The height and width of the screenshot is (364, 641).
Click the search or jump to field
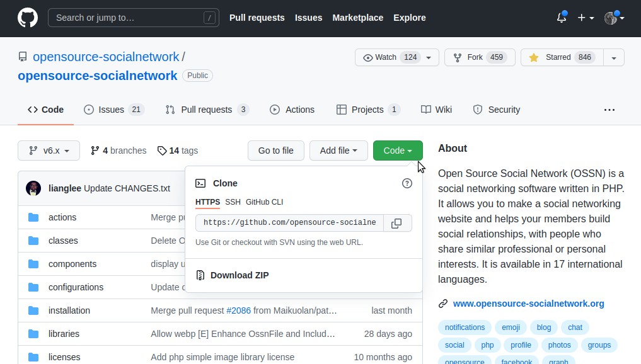tap(133, 18)
